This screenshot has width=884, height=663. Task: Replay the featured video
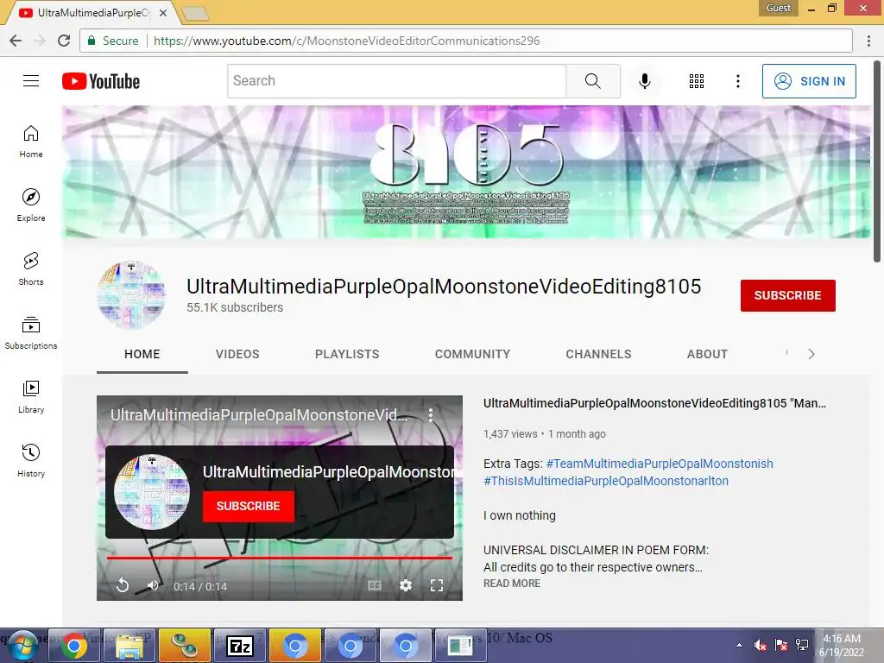pos(123,585)
